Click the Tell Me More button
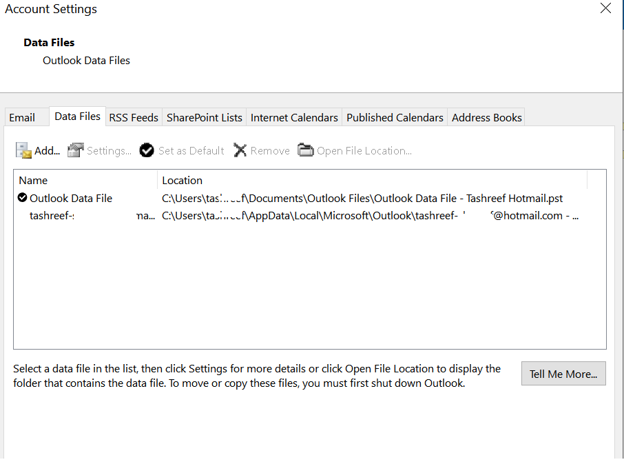The height and width of the screenshot is (462, 624). click(x=563, y=374)
